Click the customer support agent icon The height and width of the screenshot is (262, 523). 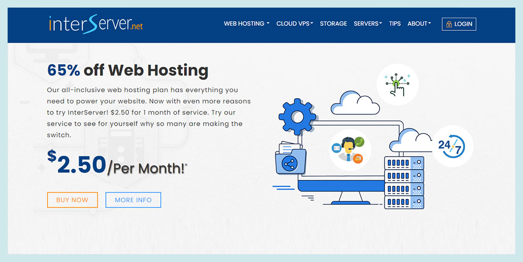[x=349, y=150]
